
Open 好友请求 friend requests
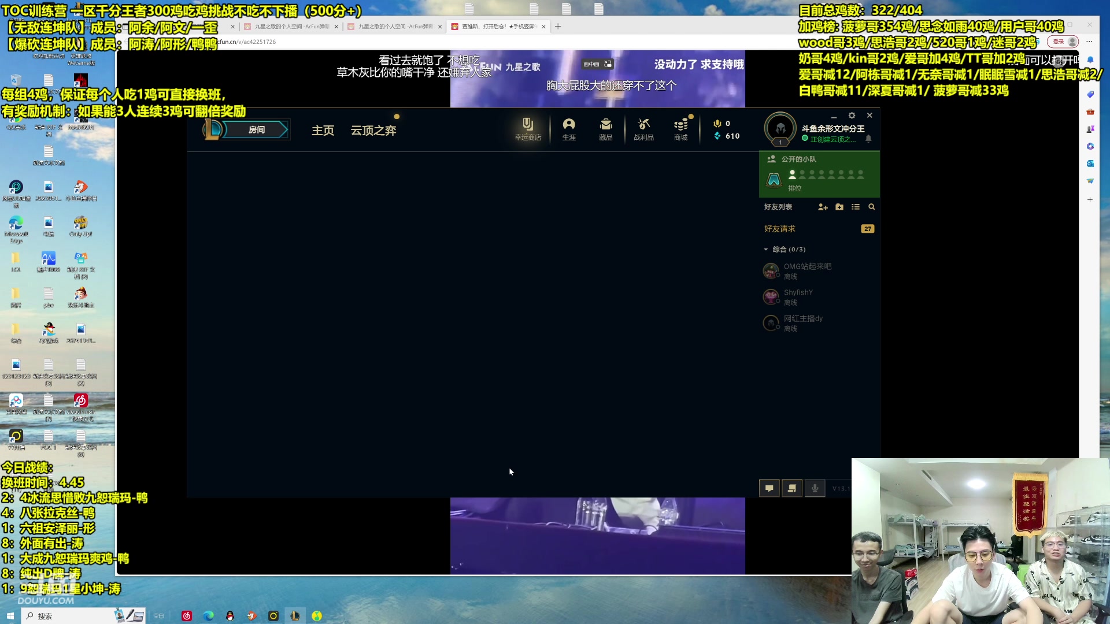(780, 229)
